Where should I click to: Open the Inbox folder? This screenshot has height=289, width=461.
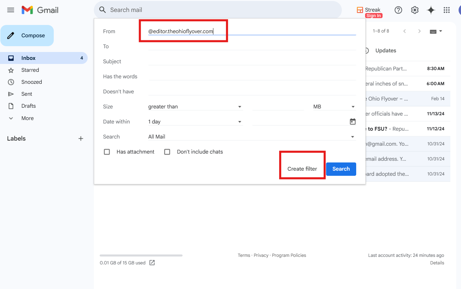click(x=44, y=58)
